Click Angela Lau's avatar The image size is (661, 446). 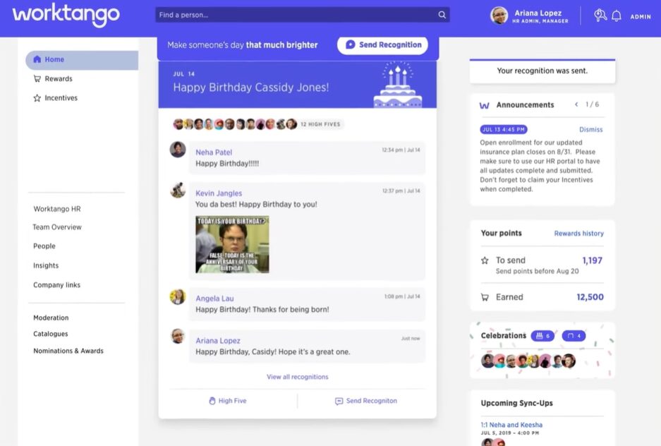tap(178, 297)
